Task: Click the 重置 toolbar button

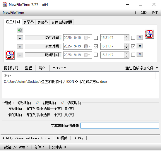Action: [28, 68]
